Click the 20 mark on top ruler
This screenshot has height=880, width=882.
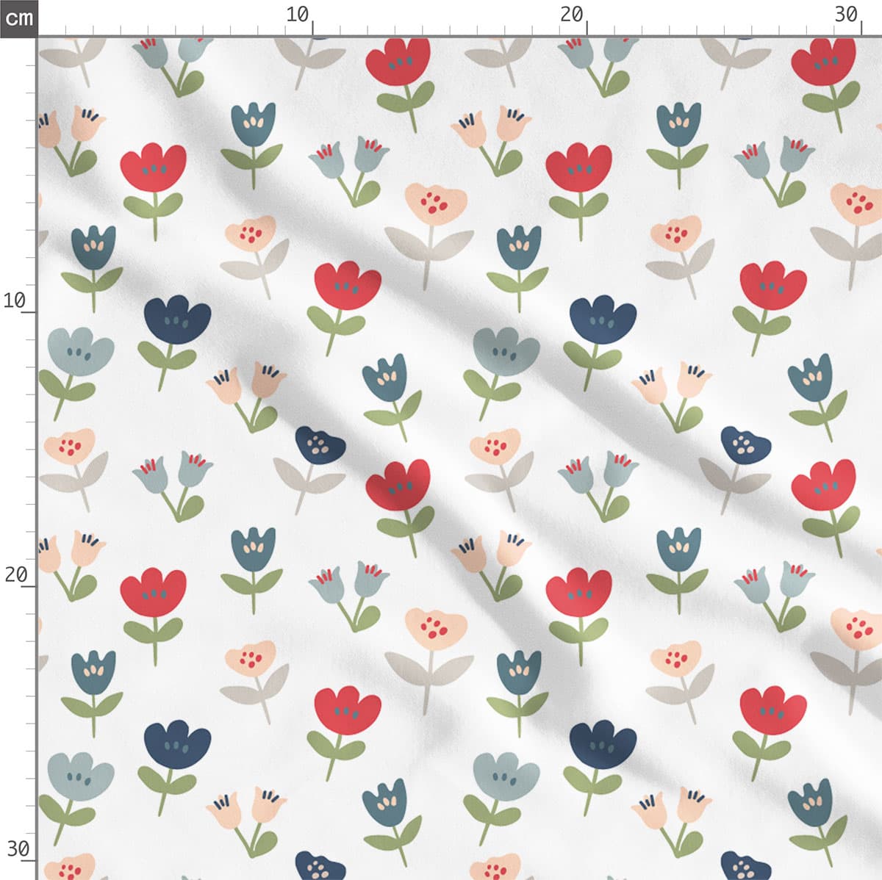[572, 14]
